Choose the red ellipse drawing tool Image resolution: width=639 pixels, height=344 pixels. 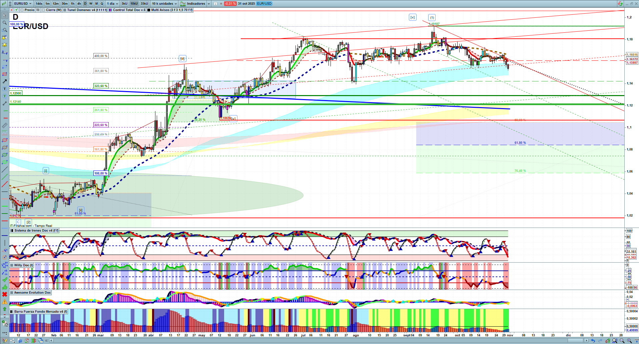pyautogui.click(x=5, y=140)
